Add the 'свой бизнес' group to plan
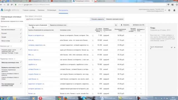 141,79
